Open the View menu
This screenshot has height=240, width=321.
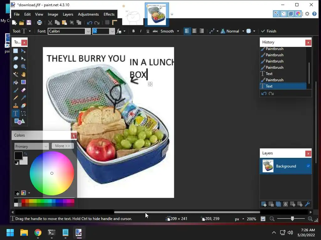coord(39,14)
